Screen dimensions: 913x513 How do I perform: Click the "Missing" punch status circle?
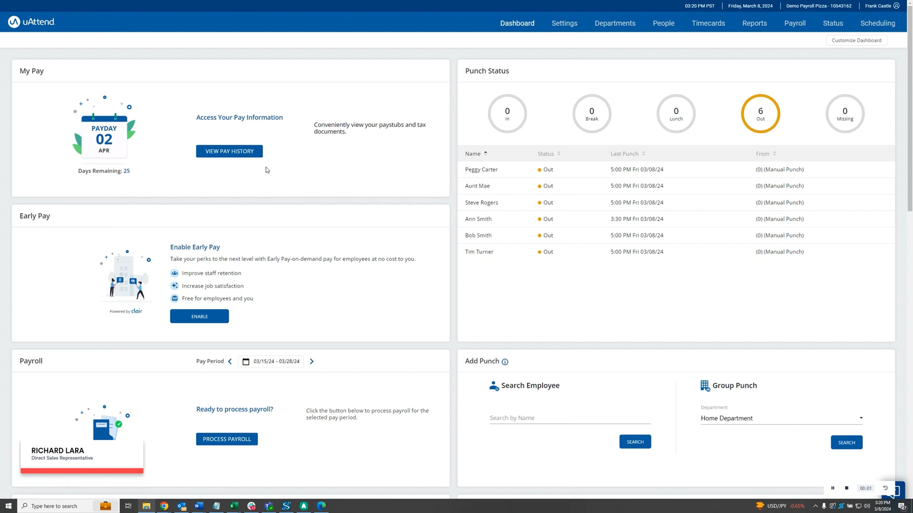point(845,113)
